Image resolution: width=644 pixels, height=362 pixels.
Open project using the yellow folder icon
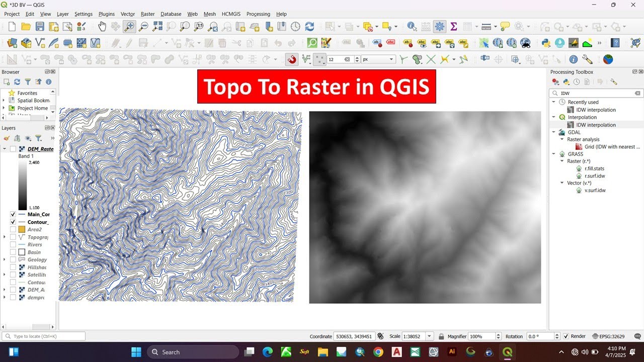(x=26, y=26)
